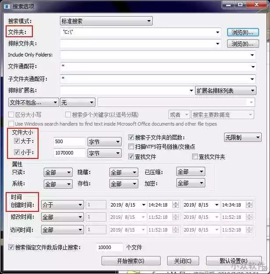
Task: Toggle 扫描NTFS符号链接/交接点 checkbox
Action: (131, 147)
